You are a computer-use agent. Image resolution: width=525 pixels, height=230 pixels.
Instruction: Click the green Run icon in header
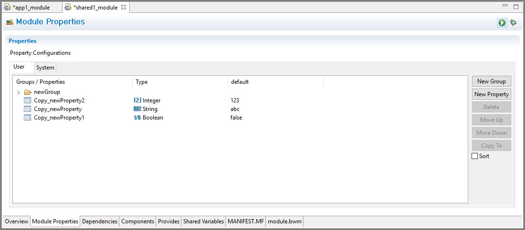tap(502, 23)
